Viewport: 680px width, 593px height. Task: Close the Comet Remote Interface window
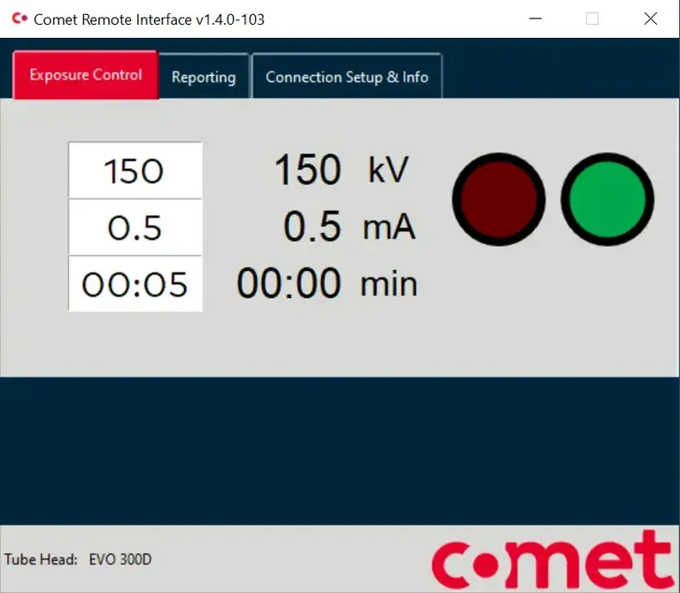651,19
